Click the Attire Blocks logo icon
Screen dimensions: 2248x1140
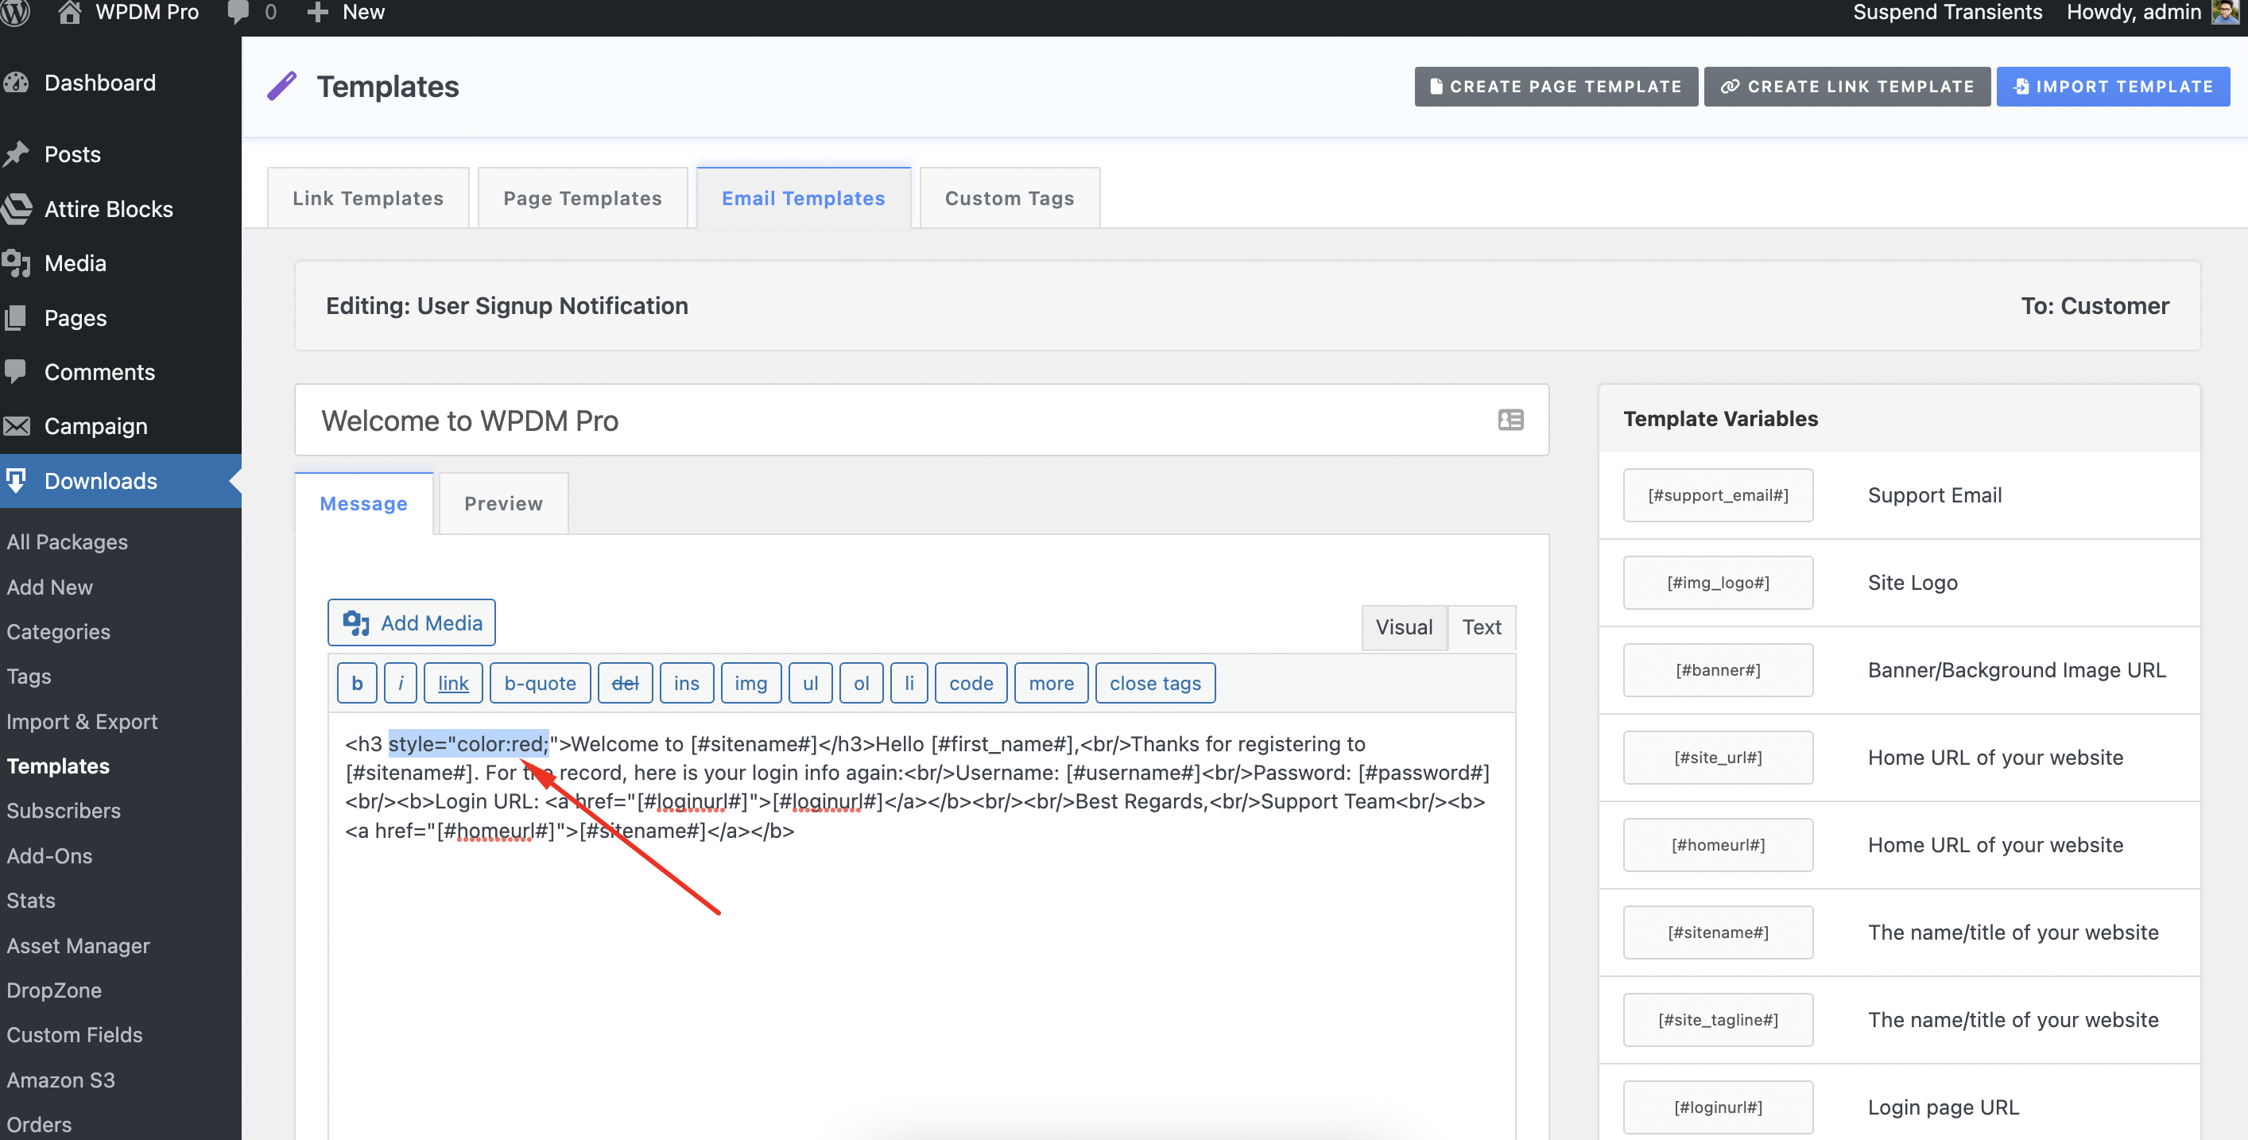click(16, 208)
